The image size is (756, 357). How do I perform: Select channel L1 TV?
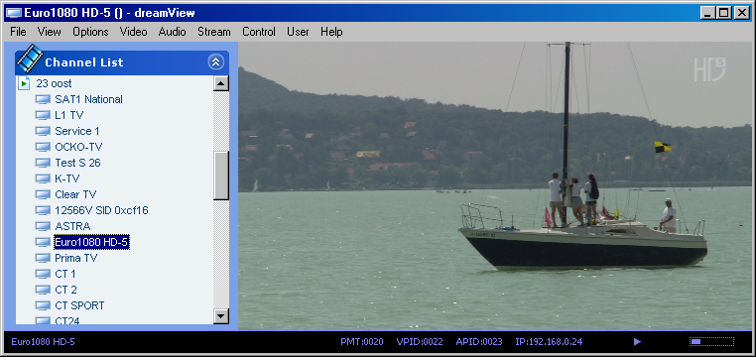(68, 116)
